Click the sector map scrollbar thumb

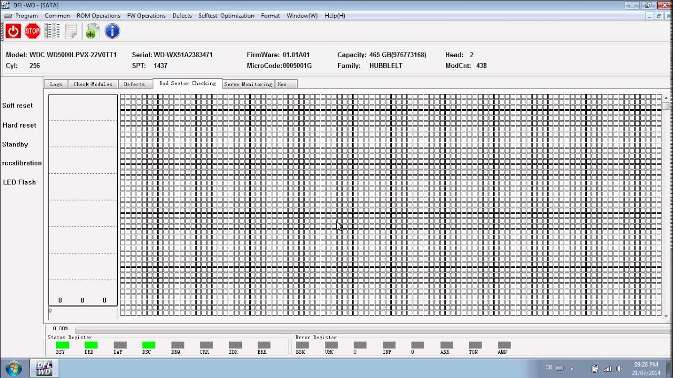click(666, 106)
